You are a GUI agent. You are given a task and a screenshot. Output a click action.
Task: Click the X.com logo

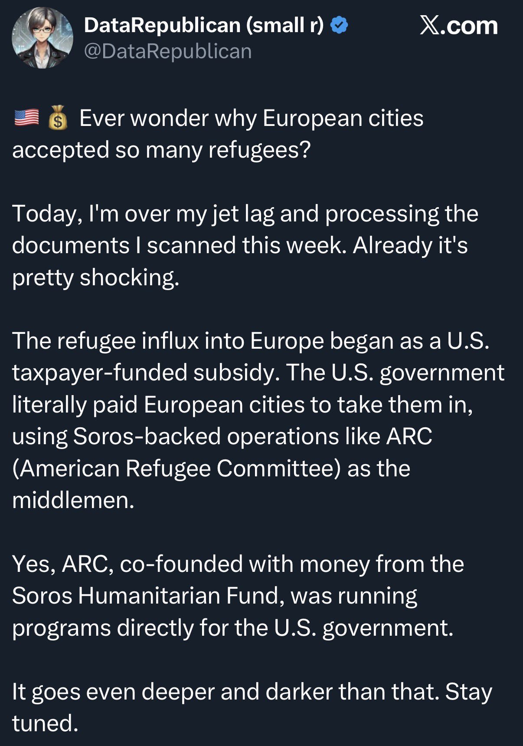[459, 26]
